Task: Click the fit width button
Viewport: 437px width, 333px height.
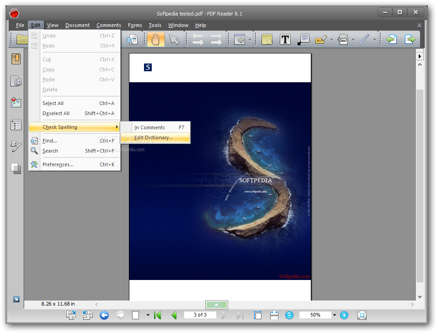Action: [x=274, y=315]
